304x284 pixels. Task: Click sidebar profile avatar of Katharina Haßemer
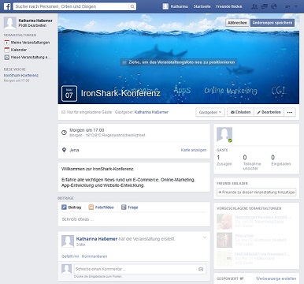10,23
